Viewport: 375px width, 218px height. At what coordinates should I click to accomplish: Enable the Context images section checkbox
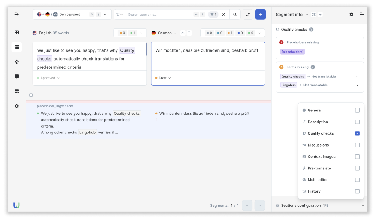click(x=357, y=157)
